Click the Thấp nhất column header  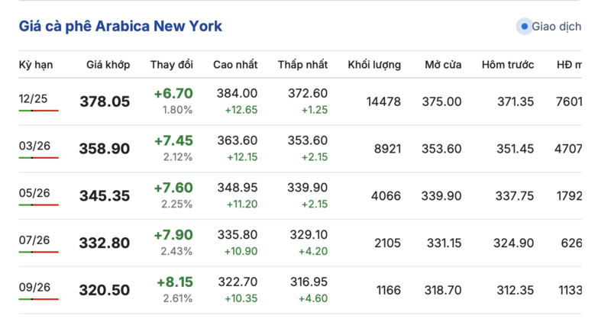(x=302, y=65)
